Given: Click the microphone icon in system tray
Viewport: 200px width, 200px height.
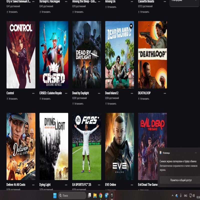Looking at the screenshot, I should pyautogui.click(x=180, y=195).
